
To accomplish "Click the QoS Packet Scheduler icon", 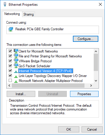I will [16, 66].
